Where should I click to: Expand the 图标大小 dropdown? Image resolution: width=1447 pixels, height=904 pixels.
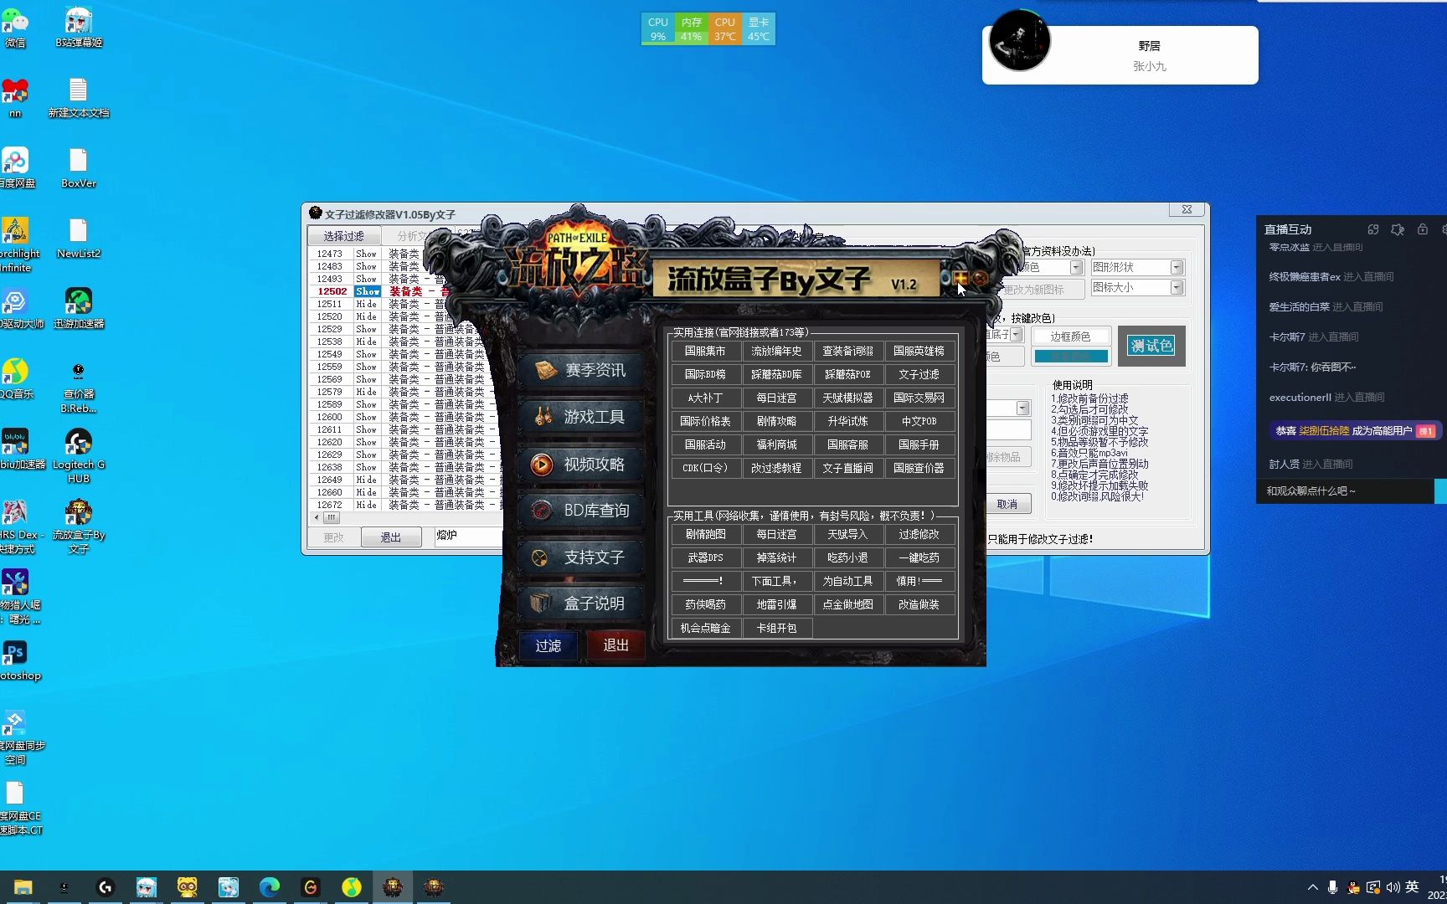tap(1177, 287)
